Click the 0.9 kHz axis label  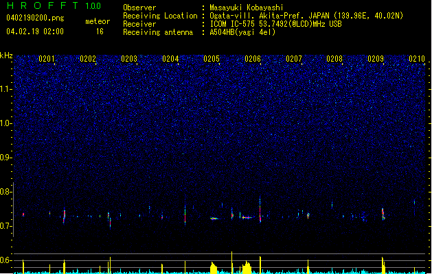[6, 158]
